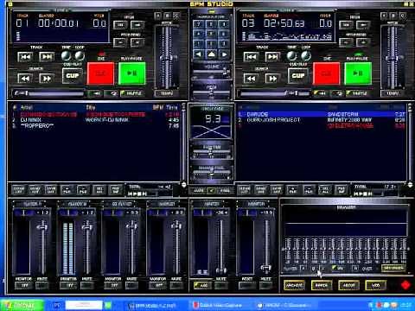Click the Tempo button under left pitch fader
Screen dimensions: 415x311
(167, 93)
